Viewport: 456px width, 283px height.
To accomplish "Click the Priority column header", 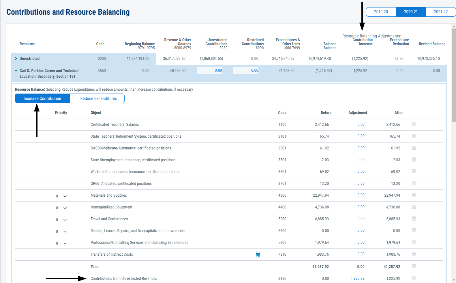I will (61, 113).
